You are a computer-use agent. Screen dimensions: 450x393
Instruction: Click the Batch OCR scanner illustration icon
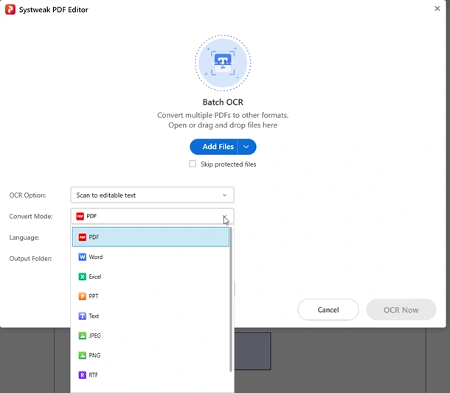223,63
